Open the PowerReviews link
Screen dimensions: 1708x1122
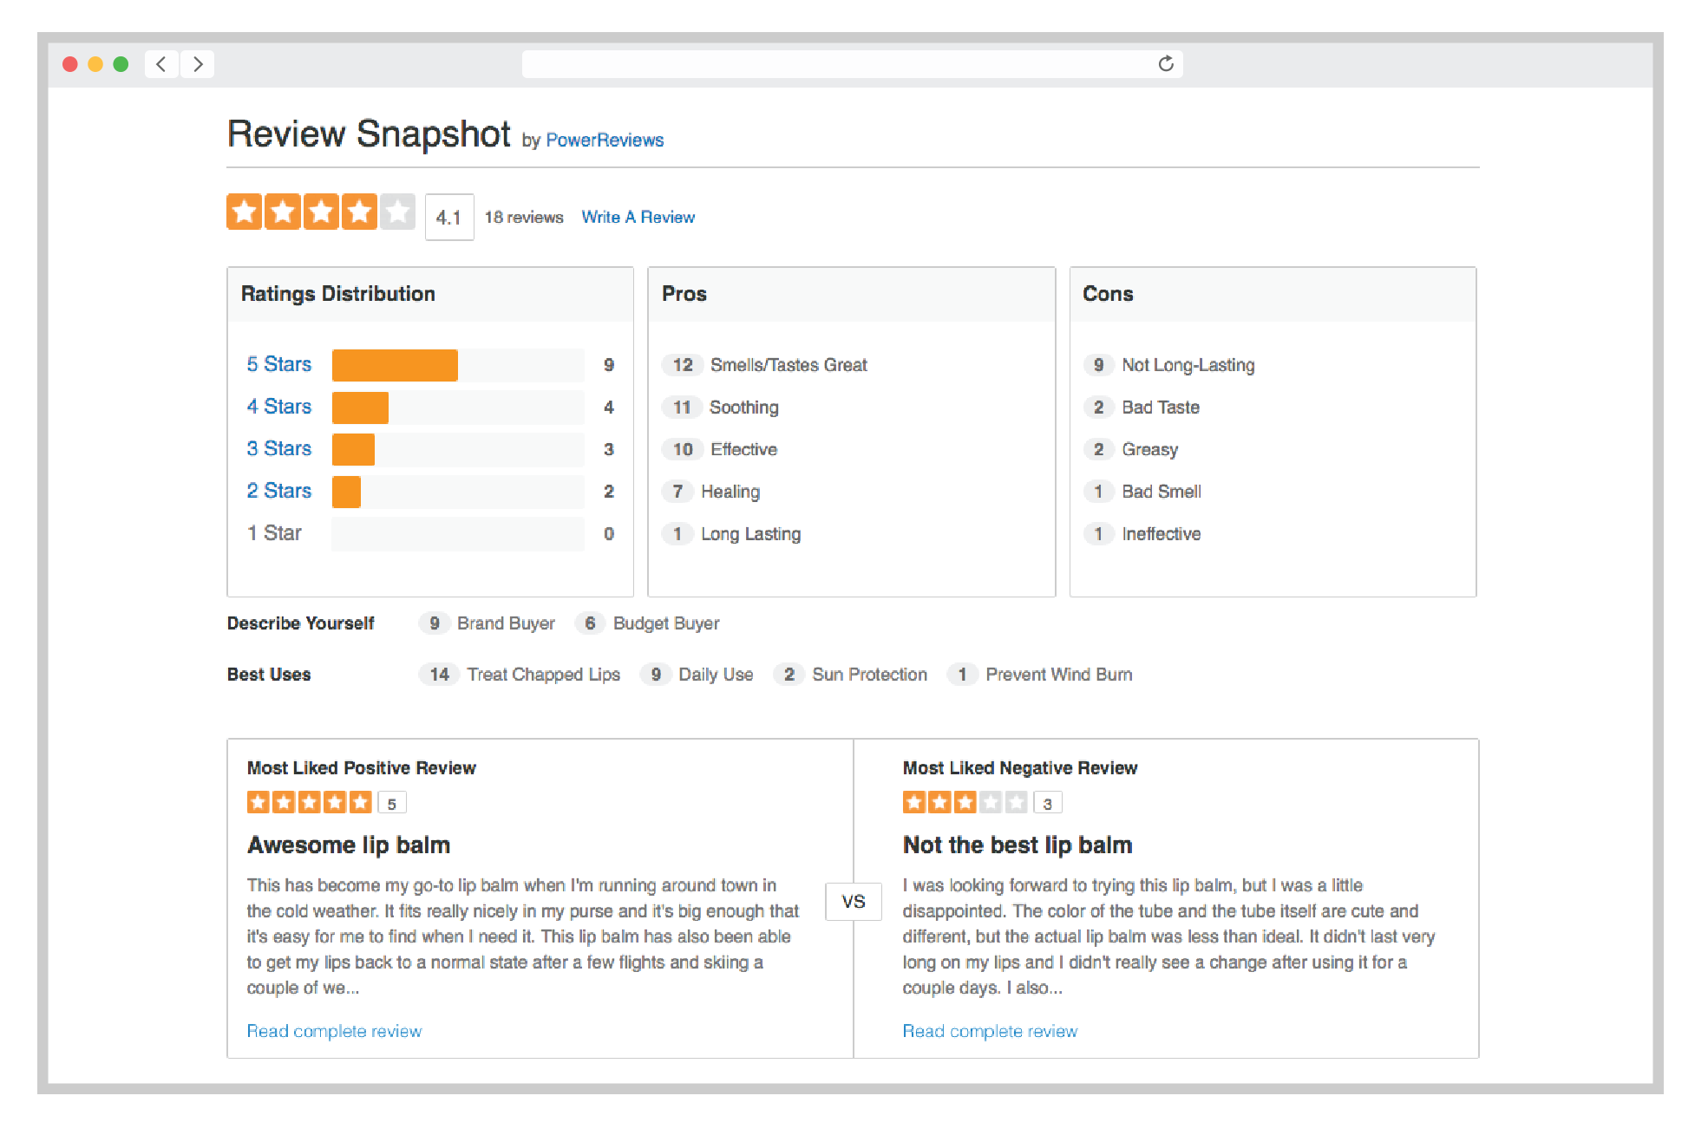pyautogui.click(x=605, y=140)
